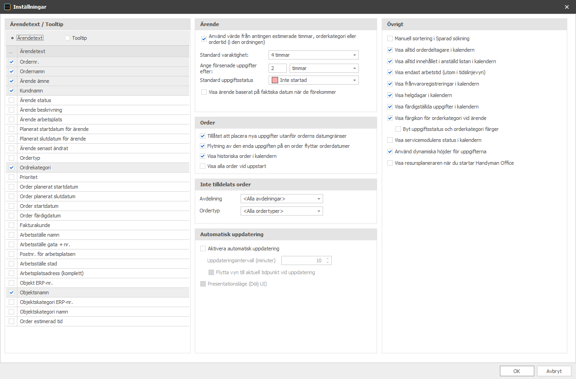Check Byt uppgiftsstatus och orderkategori färger
The image size is (576, 379).
[398, 129]
